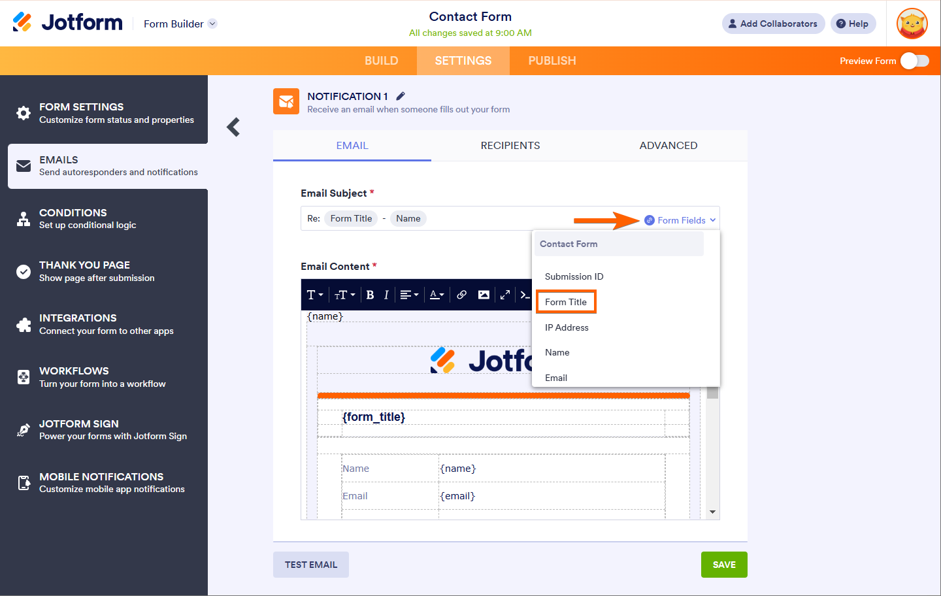941x596 pixels.
Task: Click the email content scrollbar thumb
Action: click(713, 392)
